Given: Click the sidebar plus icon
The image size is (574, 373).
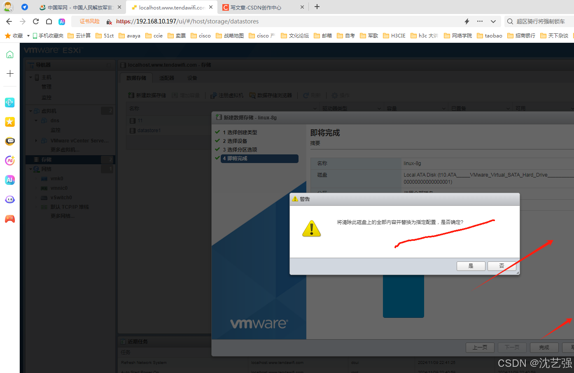Looking at the screenshot, I should click(10, 73).
